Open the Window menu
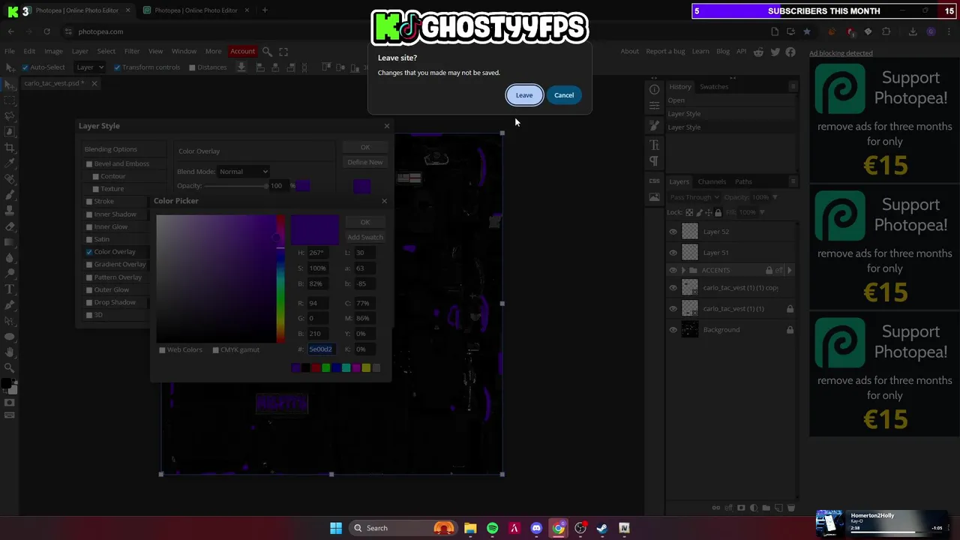This screenshot has height=540, width=960. click(184, 52)
